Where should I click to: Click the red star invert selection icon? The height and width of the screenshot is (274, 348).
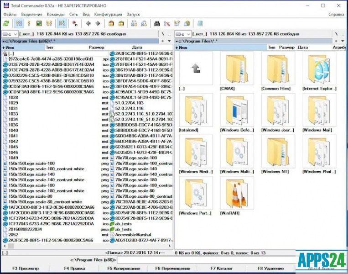tap(75, 24)
